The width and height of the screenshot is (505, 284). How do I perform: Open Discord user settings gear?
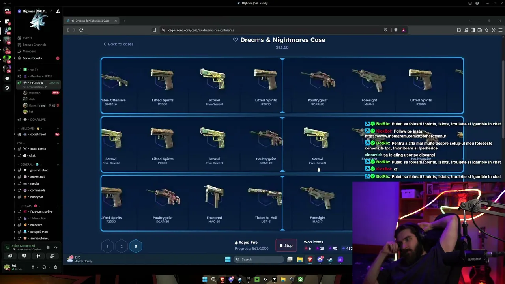55,267
